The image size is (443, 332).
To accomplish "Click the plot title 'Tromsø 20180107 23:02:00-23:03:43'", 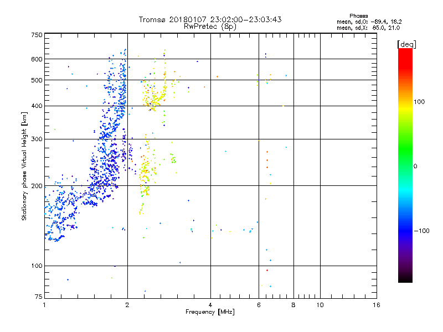I will tap(210, 19).
